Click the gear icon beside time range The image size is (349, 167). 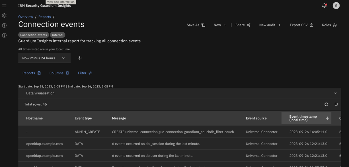point(79,58)
